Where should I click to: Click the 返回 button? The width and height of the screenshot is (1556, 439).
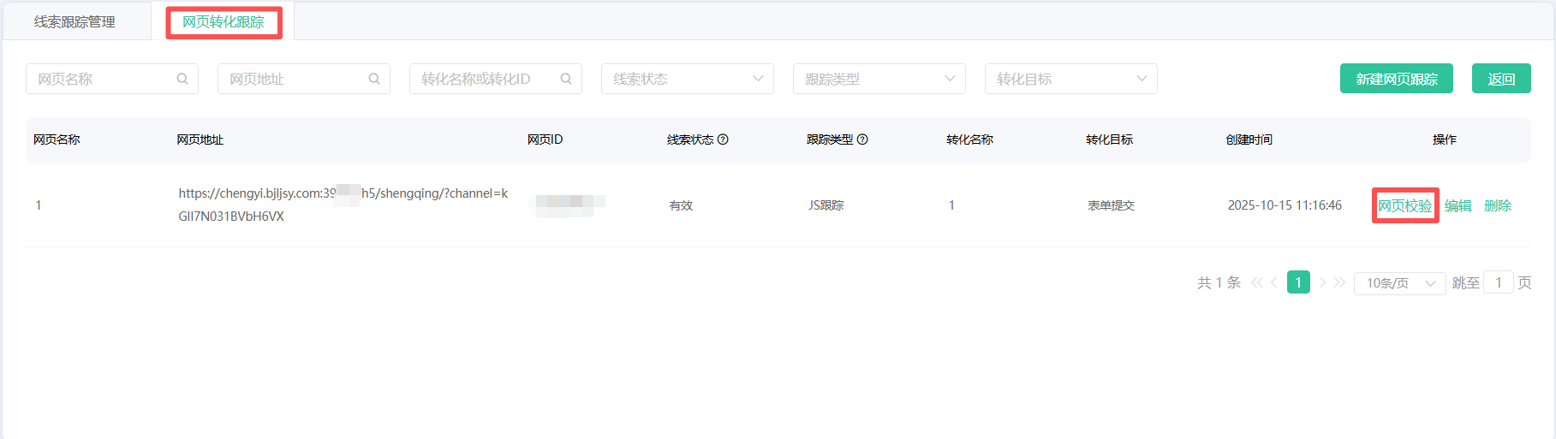[x=1500, y=79]
